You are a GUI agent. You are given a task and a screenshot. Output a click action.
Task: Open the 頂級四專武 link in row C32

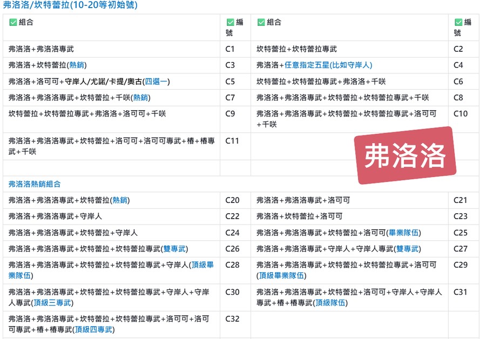point(94,329)
